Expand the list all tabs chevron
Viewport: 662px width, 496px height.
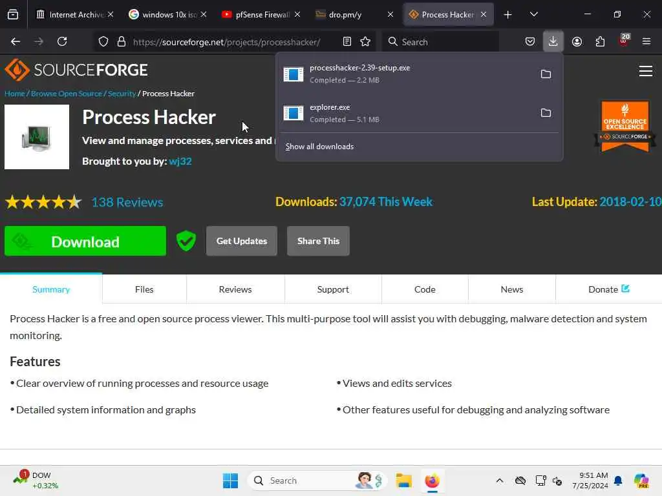533,15
